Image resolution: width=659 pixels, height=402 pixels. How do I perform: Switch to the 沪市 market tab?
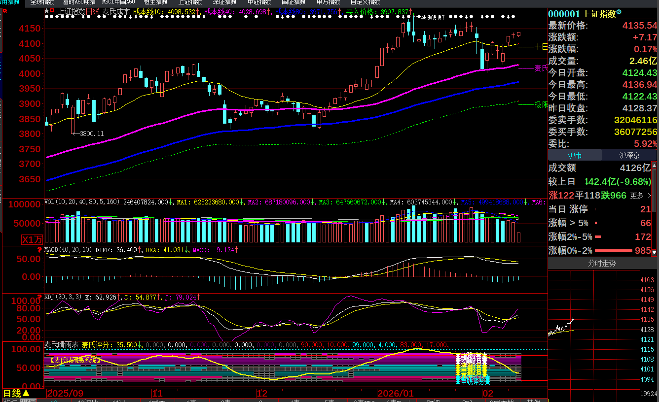(x=575, y=155)
